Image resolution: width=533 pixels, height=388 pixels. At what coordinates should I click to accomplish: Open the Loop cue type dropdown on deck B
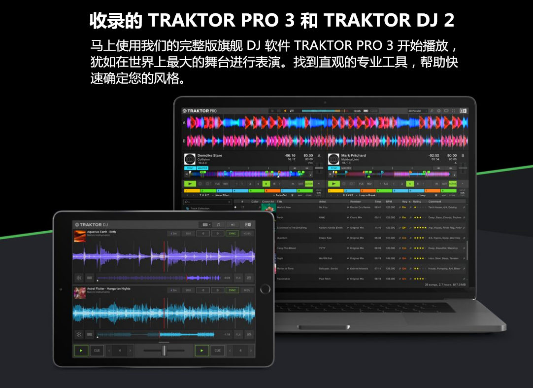(x=422, y=195)
